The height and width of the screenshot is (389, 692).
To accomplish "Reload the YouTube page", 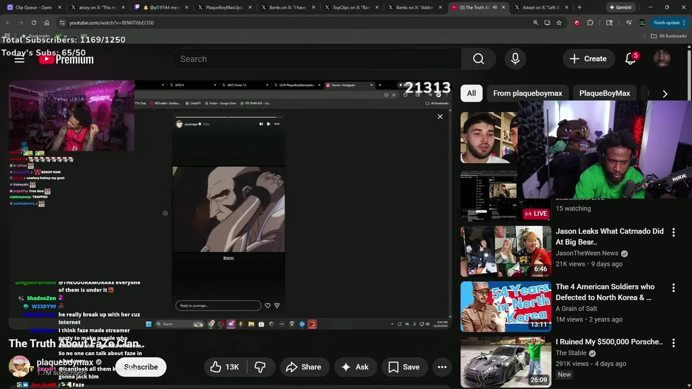I will tap(34, 23).
